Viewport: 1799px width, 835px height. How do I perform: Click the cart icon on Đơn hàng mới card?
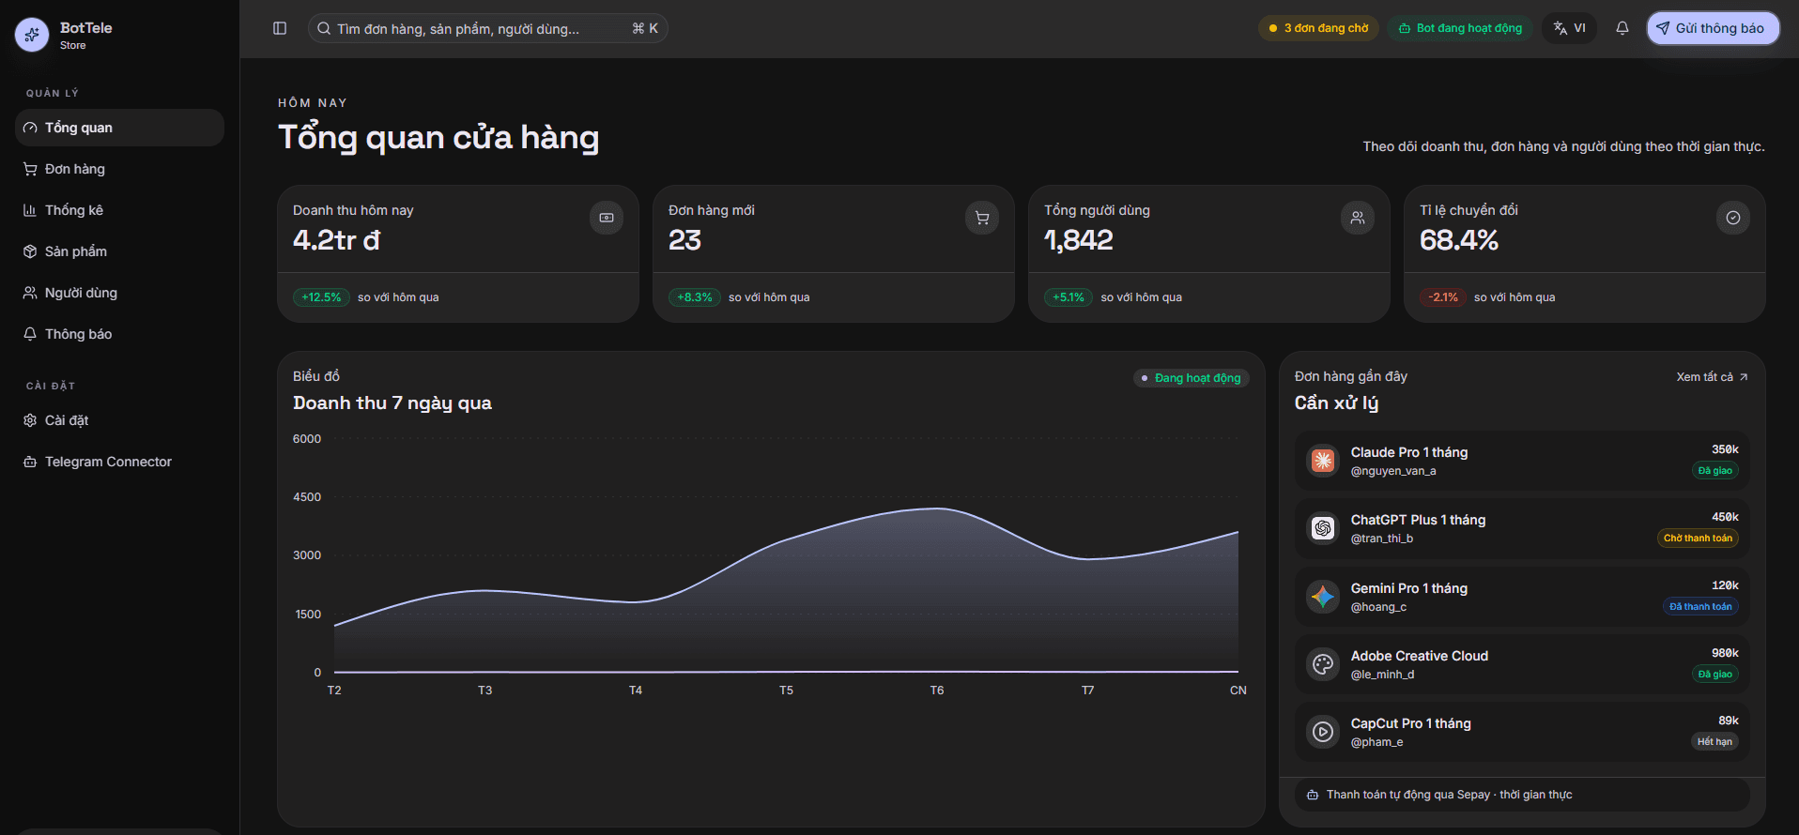click(x=982, y=218)
